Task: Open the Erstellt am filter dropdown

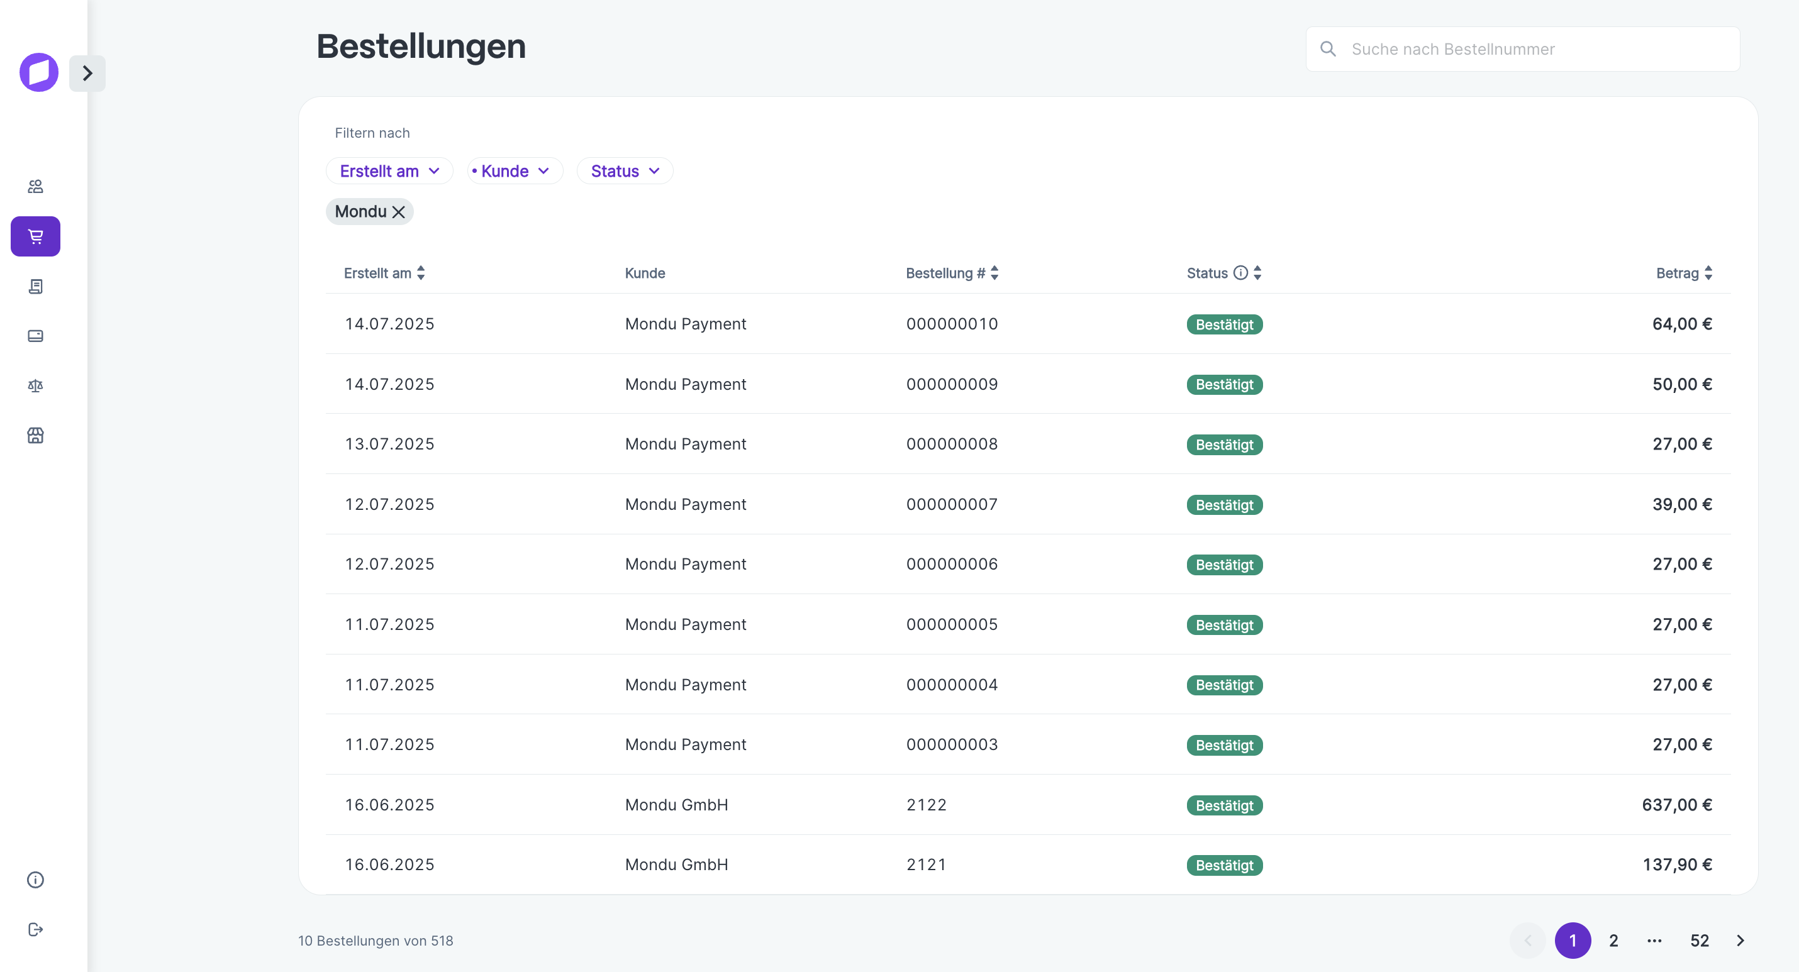Action: click(390, 171)
